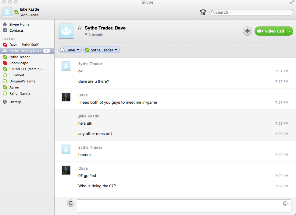Viewport: 296px width, 215px height.
Task: Open the emoticon smiley picker
Action: tap(286, 203)
